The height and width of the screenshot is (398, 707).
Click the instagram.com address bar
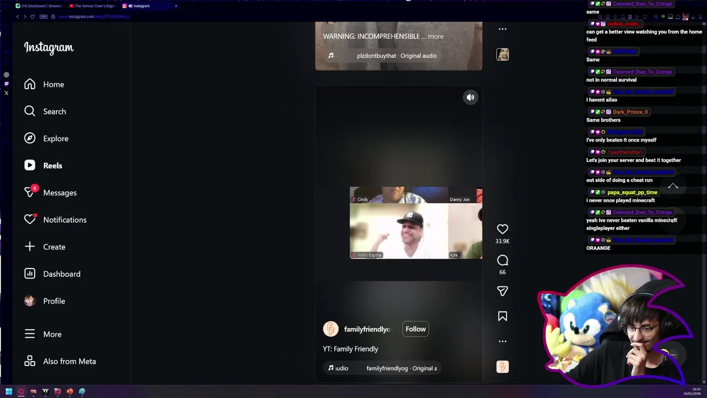click(x=94, y=17)
